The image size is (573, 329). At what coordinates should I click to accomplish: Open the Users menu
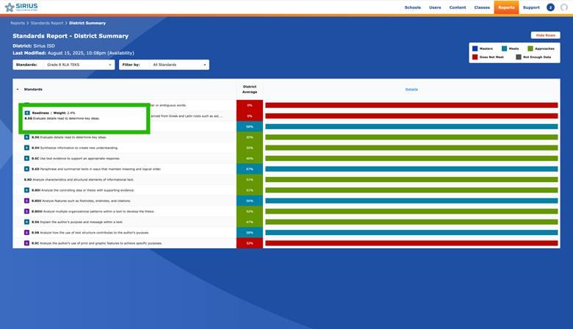click(x=435, y=7)
